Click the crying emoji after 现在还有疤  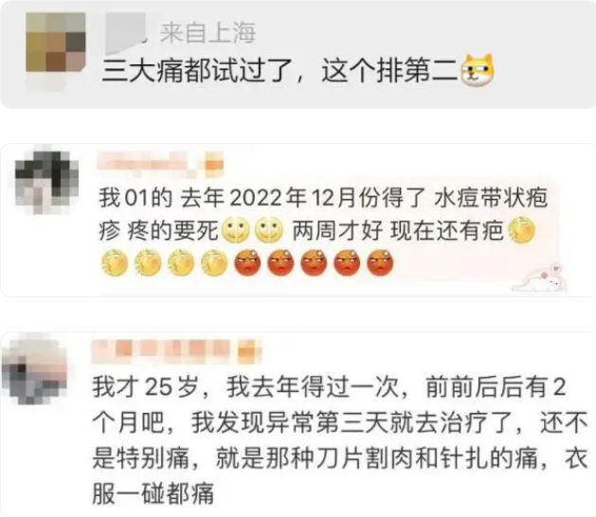(521, 230)
